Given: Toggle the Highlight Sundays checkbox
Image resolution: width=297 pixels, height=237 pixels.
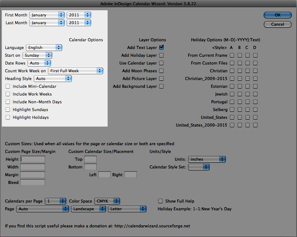Looking at the screenshot, I should [8, 110].
